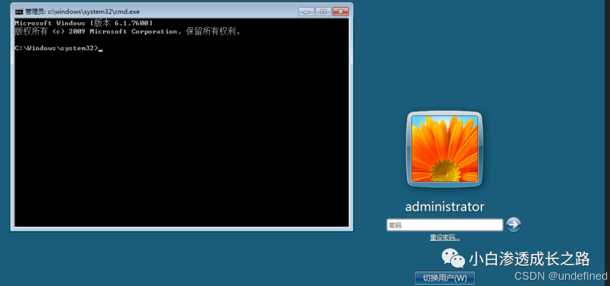Click the cmd.exe title bar text
This screenshot has width=610, height=286.
coord(82,12)
